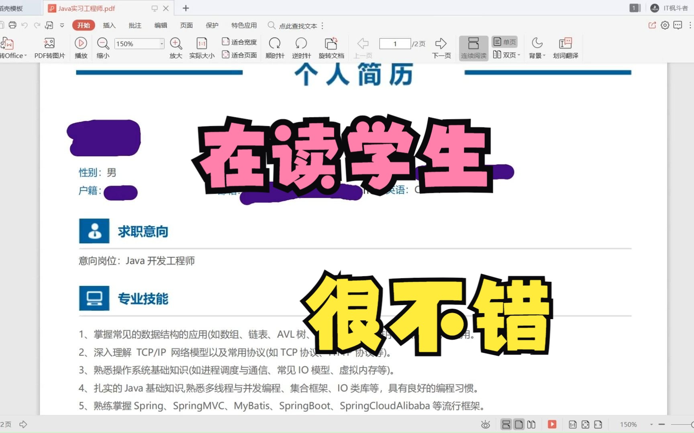694x433 pixels.
Task: Rotate page 逆时针 counterclockwise
Action: point(301,48)
